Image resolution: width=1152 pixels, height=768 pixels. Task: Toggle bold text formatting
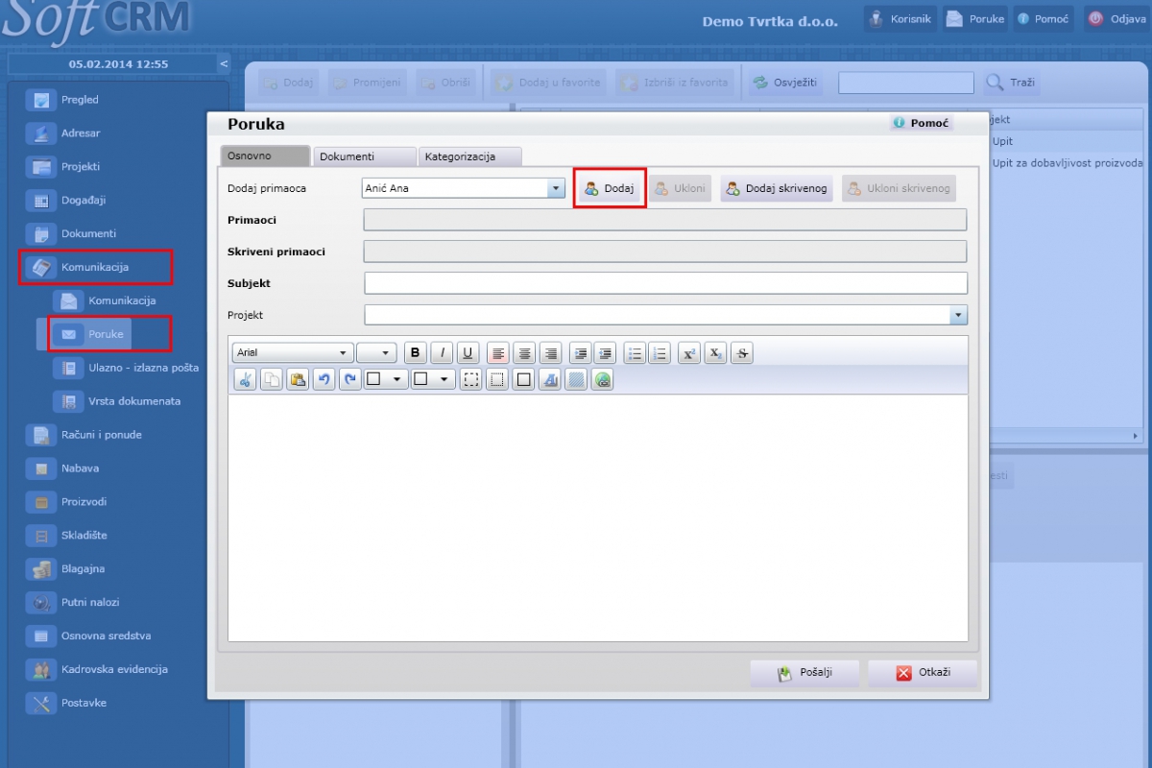click(x=415, y=353)
